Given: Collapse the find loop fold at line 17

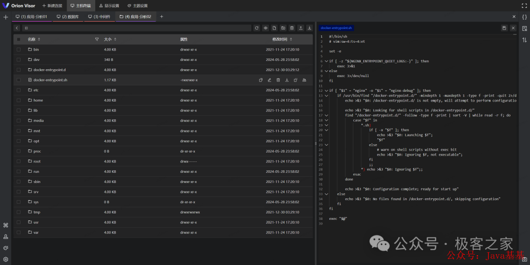Looking at the screenshot, I should pyautogui.click(x=326, y=115).
